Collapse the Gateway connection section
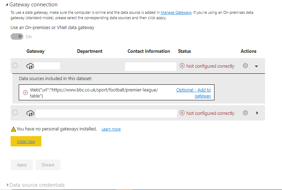 coord(7,5)
